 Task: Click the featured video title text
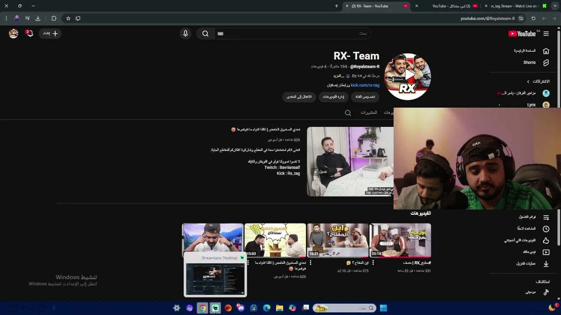266,129
